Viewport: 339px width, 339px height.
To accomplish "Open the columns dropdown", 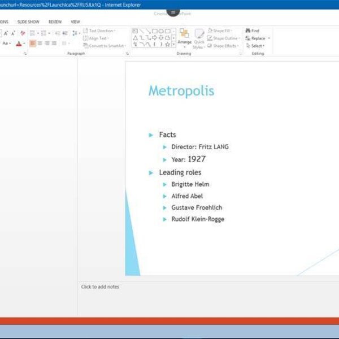I will pyautogui.click(x=66, y=44).
